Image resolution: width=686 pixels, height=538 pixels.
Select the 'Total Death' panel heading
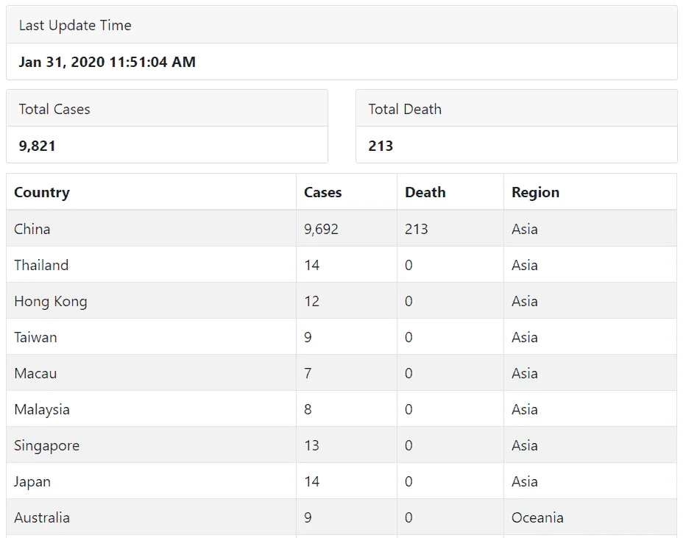(x=405, y=109)
